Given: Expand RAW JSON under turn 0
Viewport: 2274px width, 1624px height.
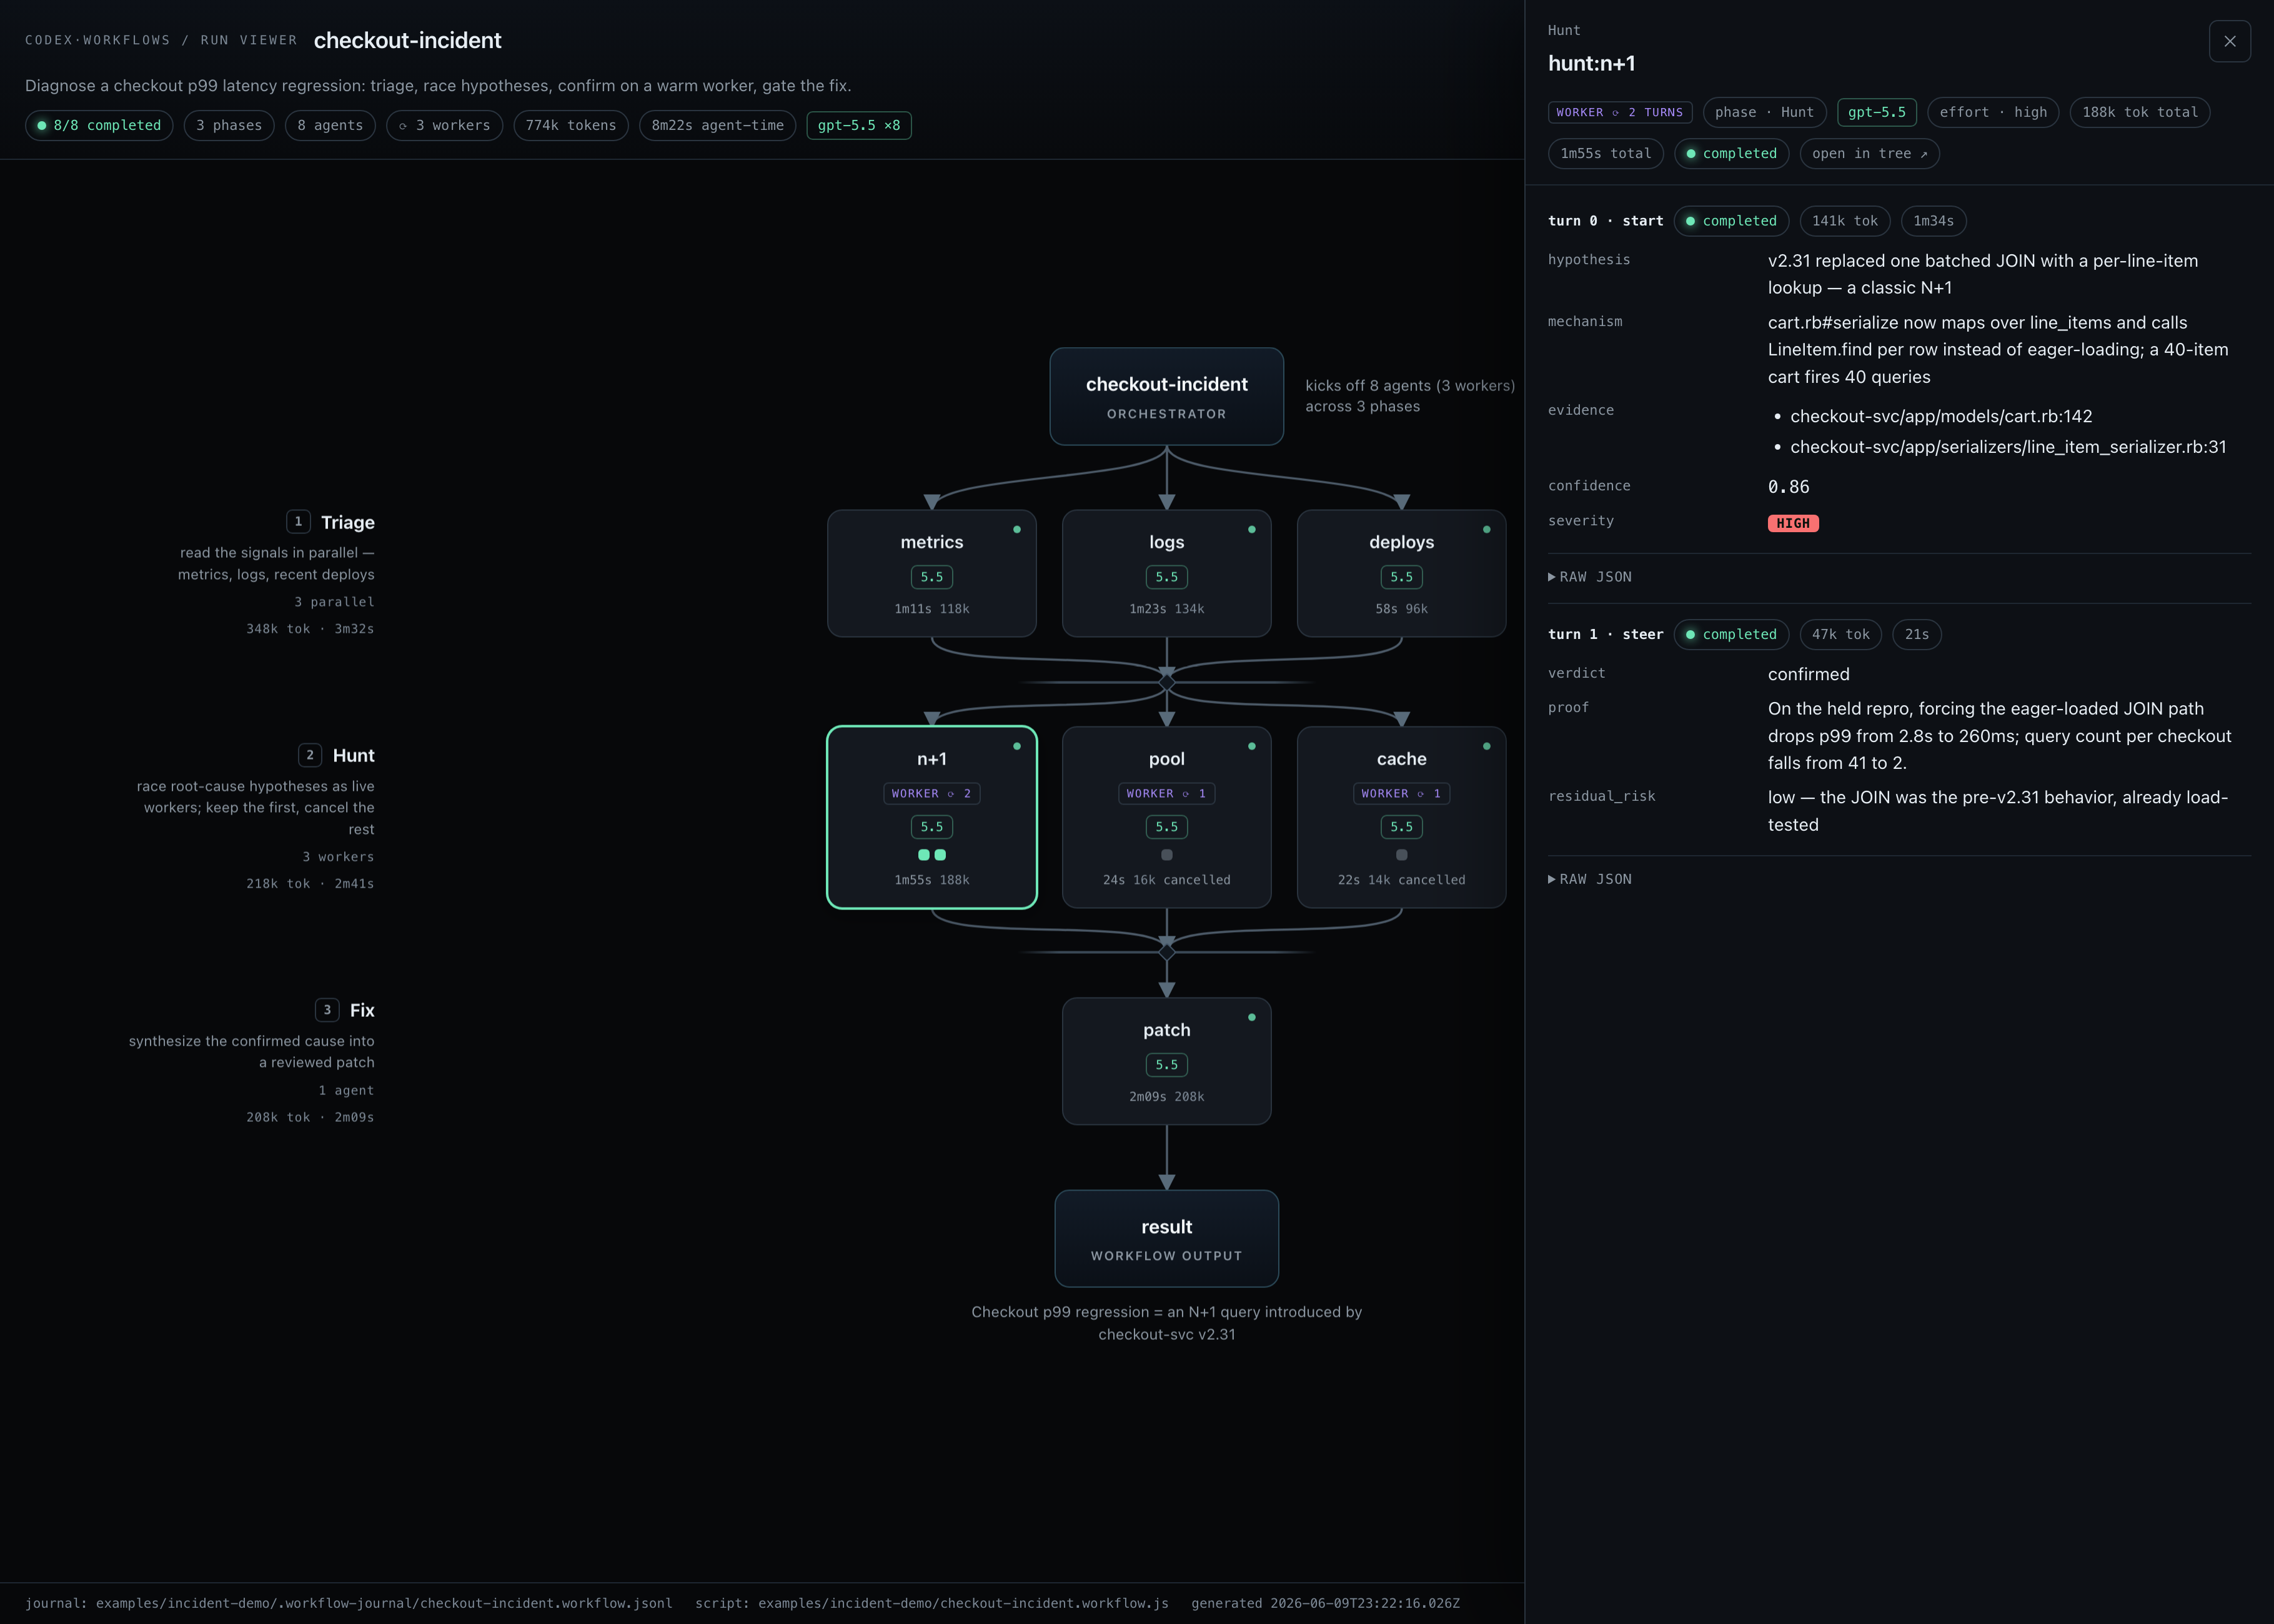Looking at the screenshot, I should point(1590,577).
